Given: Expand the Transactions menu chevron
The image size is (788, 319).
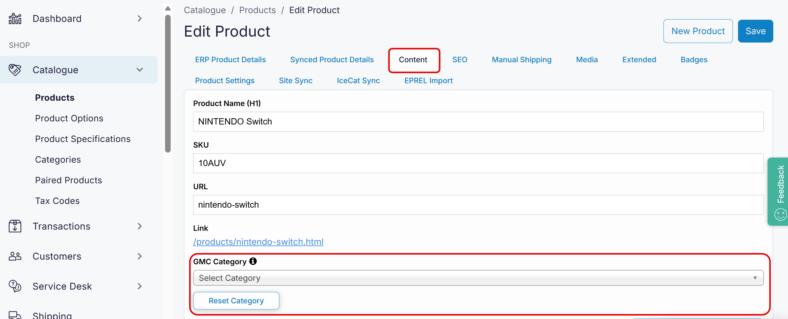Looking at the screenshot, I should 140,226.
